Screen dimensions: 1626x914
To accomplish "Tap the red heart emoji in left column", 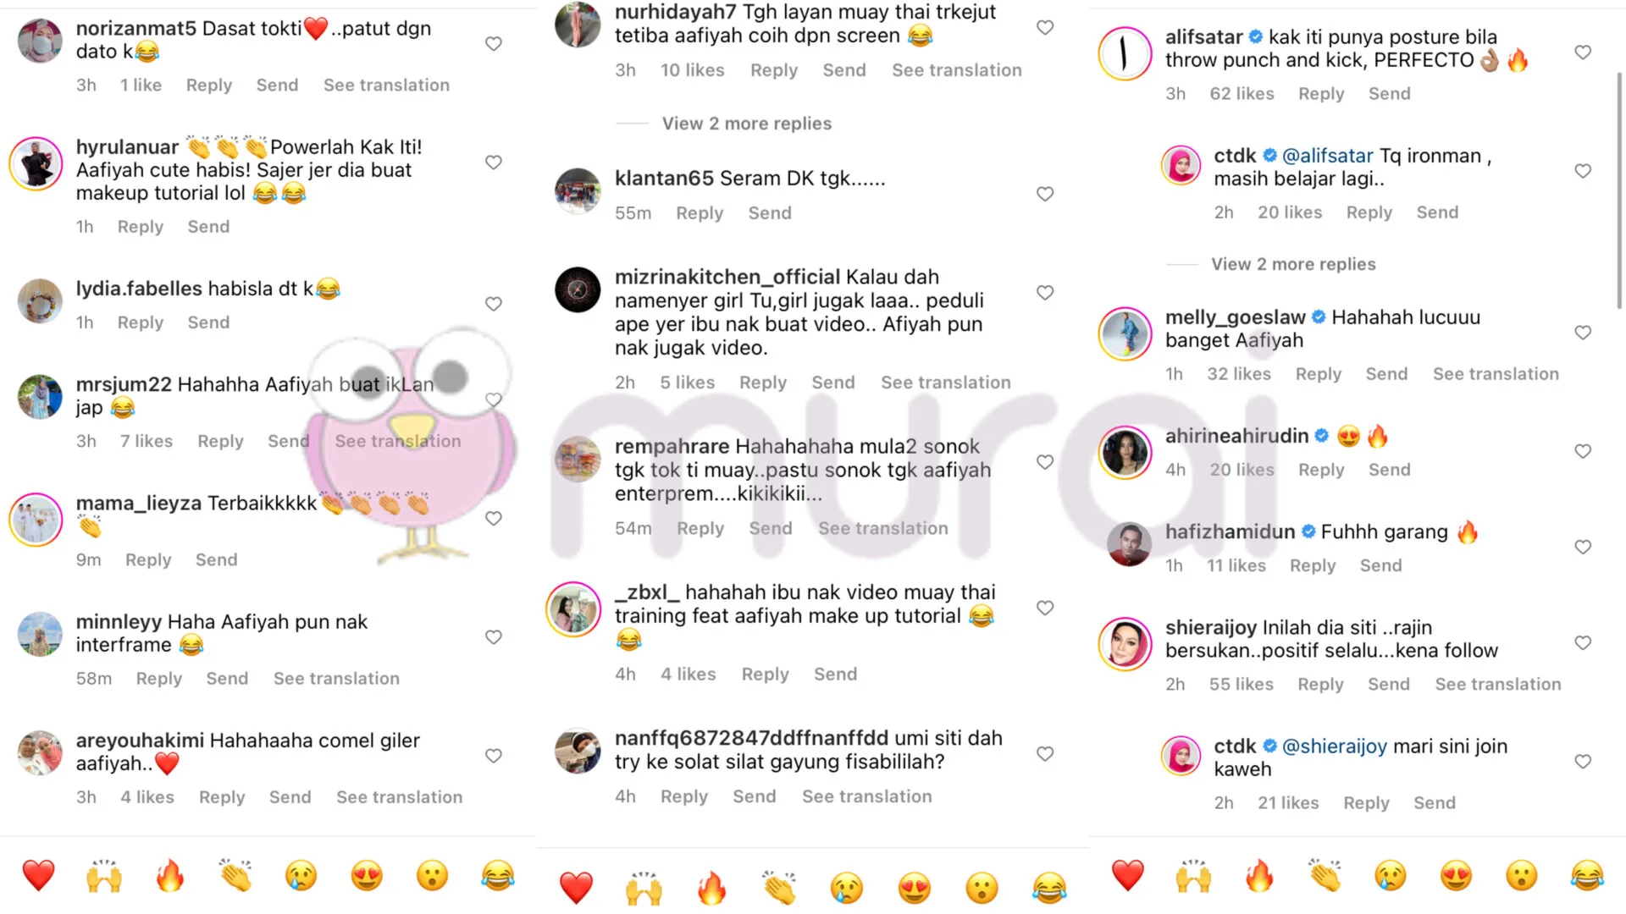I will (38, 875).
